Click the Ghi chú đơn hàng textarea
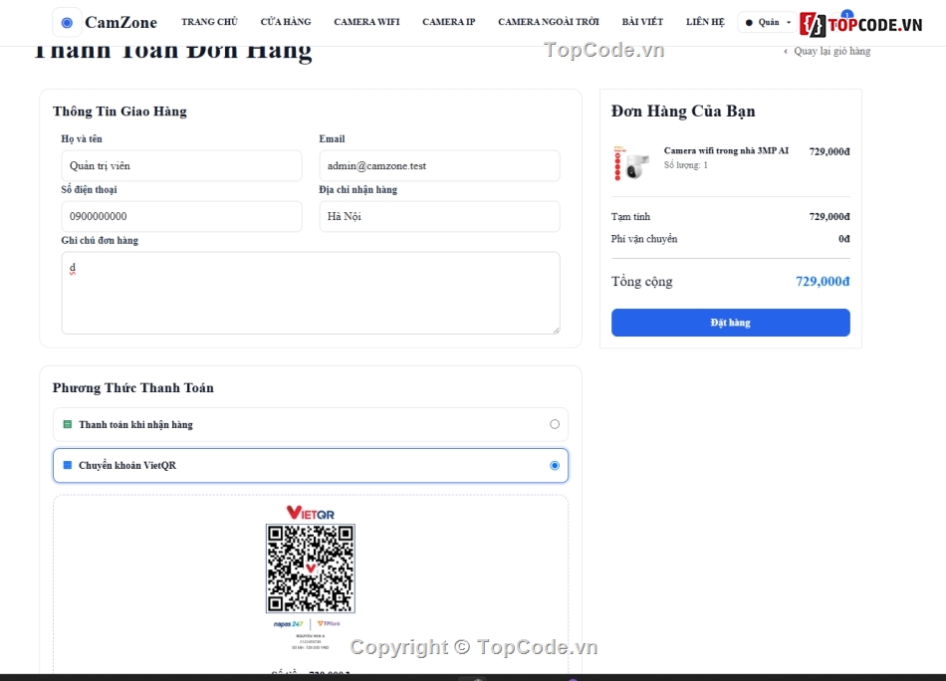The width and height of the screenshot is (946, 681). click(x=311, y=293)
